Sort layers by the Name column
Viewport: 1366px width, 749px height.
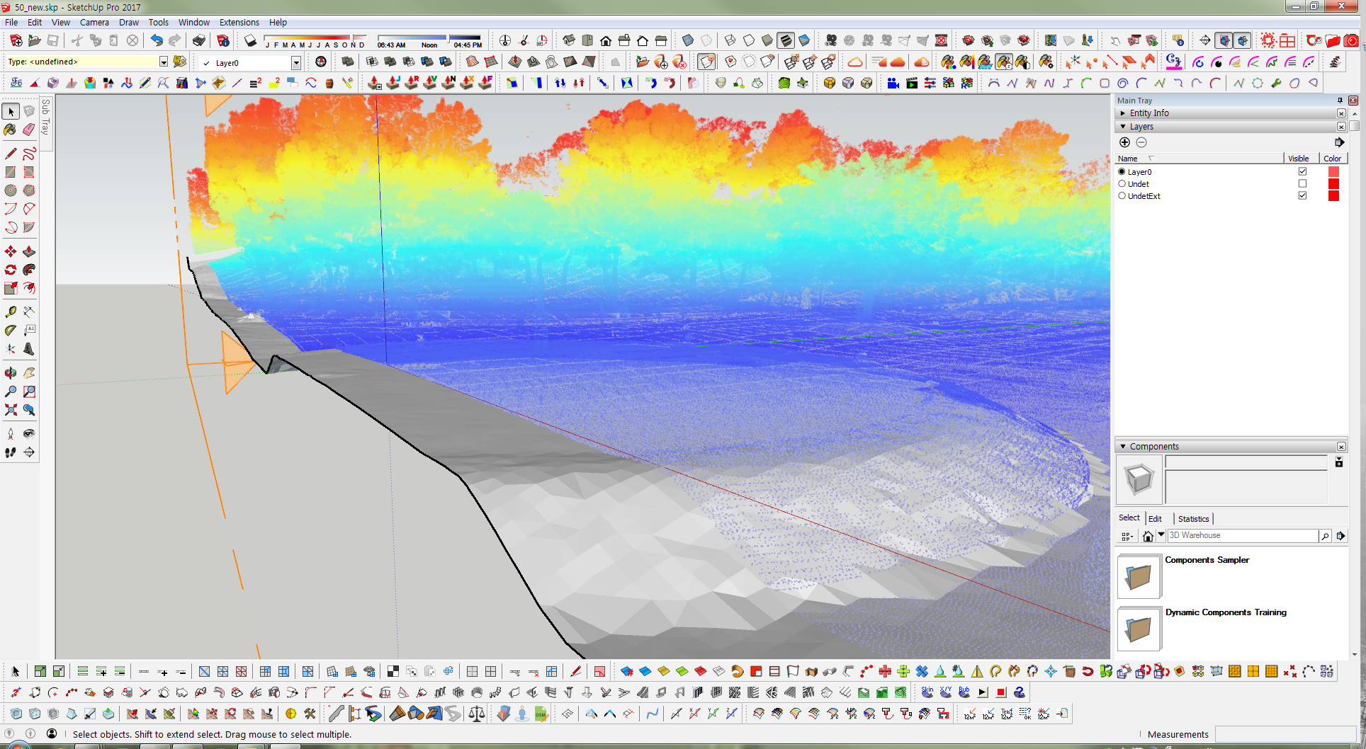pos(1199,159)
